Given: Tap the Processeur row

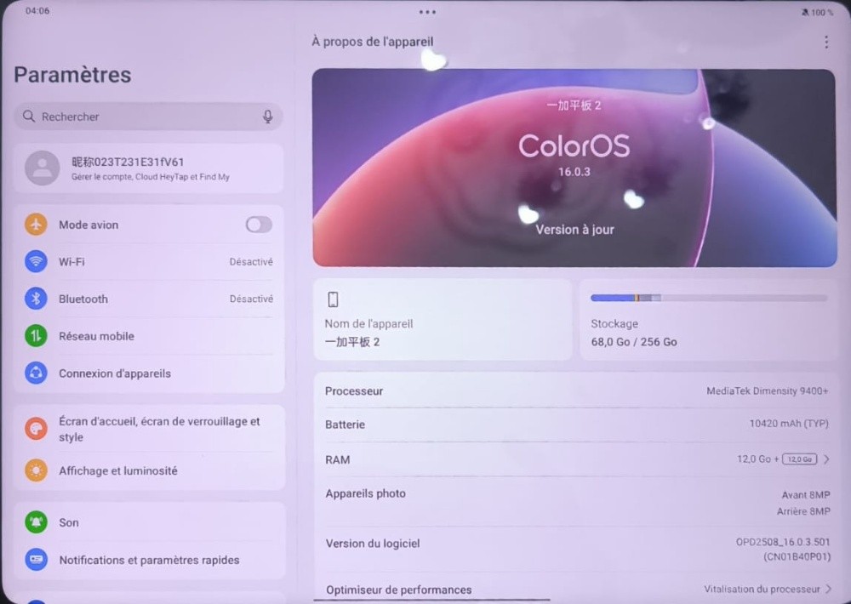Looking at the screenshot, I should [x=576, y=390].
